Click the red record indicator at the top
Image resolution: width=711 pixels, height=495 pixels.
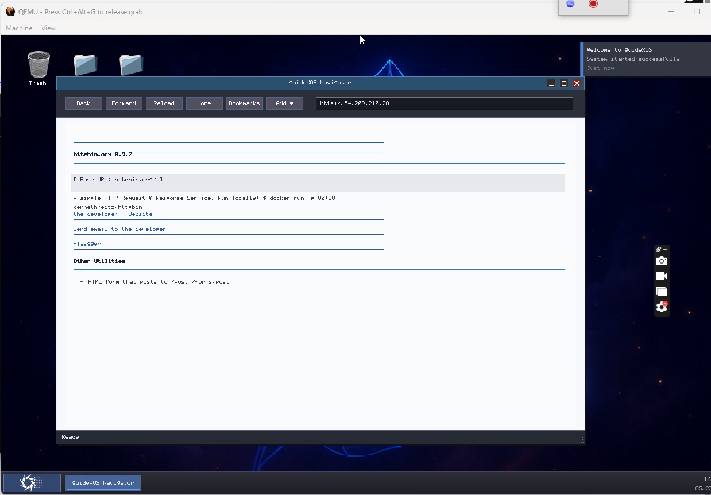[x=593, y=4]
